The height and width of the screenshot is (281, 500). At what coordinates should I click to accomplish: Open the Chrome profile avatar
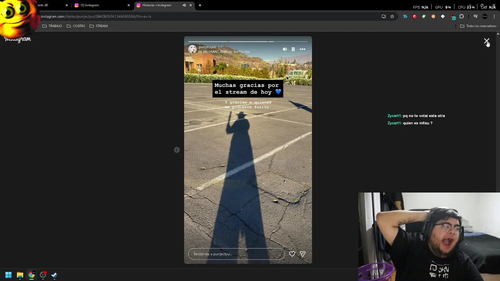(485, 16)
